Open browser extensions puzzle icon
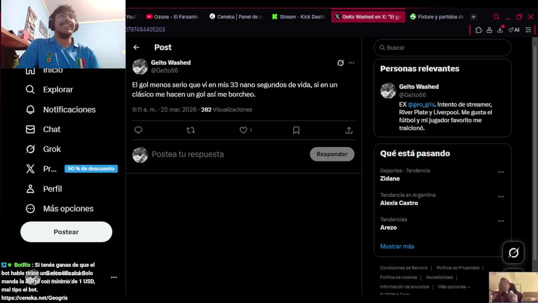 point(478,30)
